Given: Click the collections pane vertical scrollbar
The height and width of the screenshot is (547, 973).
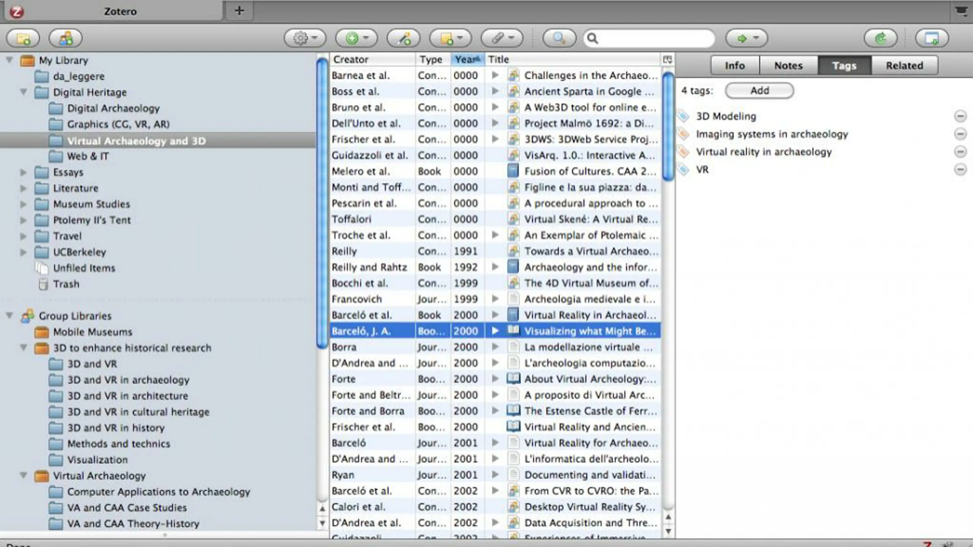Looking at the screenshot, I should [x=322, y=203].
